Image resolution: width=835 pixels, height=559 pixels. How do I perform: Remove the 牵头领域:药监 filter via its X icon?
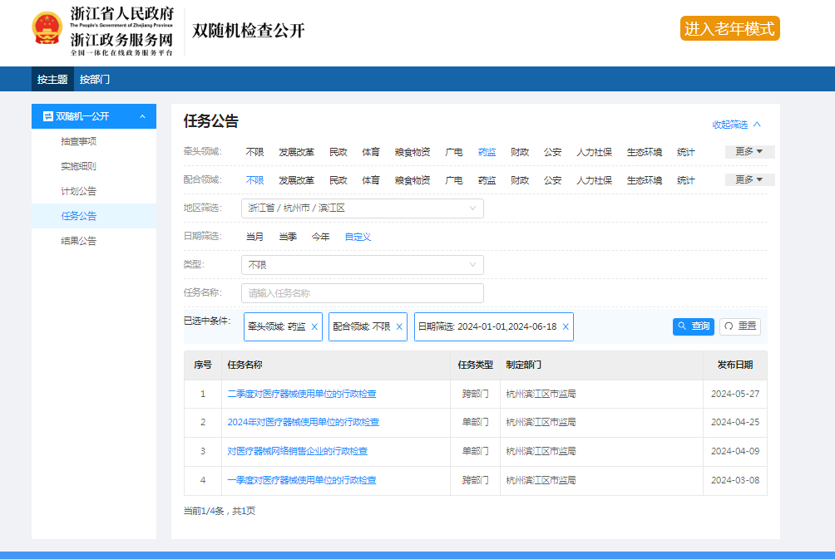314,326
